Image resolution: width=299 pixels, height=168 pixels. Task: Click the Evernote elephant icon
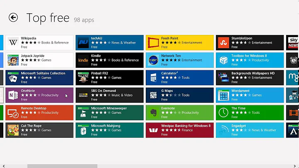(154, 113)
